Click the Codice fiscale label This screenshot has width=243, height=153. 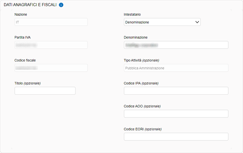[25, 60]
